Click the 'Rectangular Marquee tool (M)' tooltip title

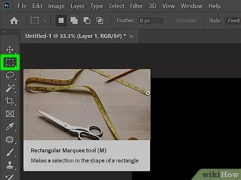(69, 151)
